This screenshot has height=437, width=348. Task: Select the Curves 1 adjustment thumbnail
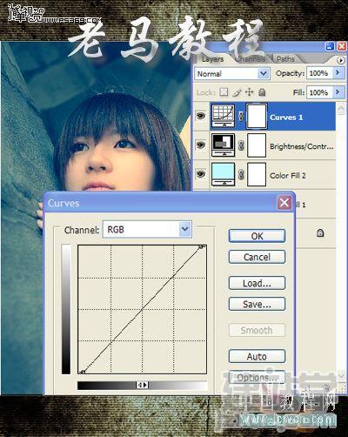point(224,116)
